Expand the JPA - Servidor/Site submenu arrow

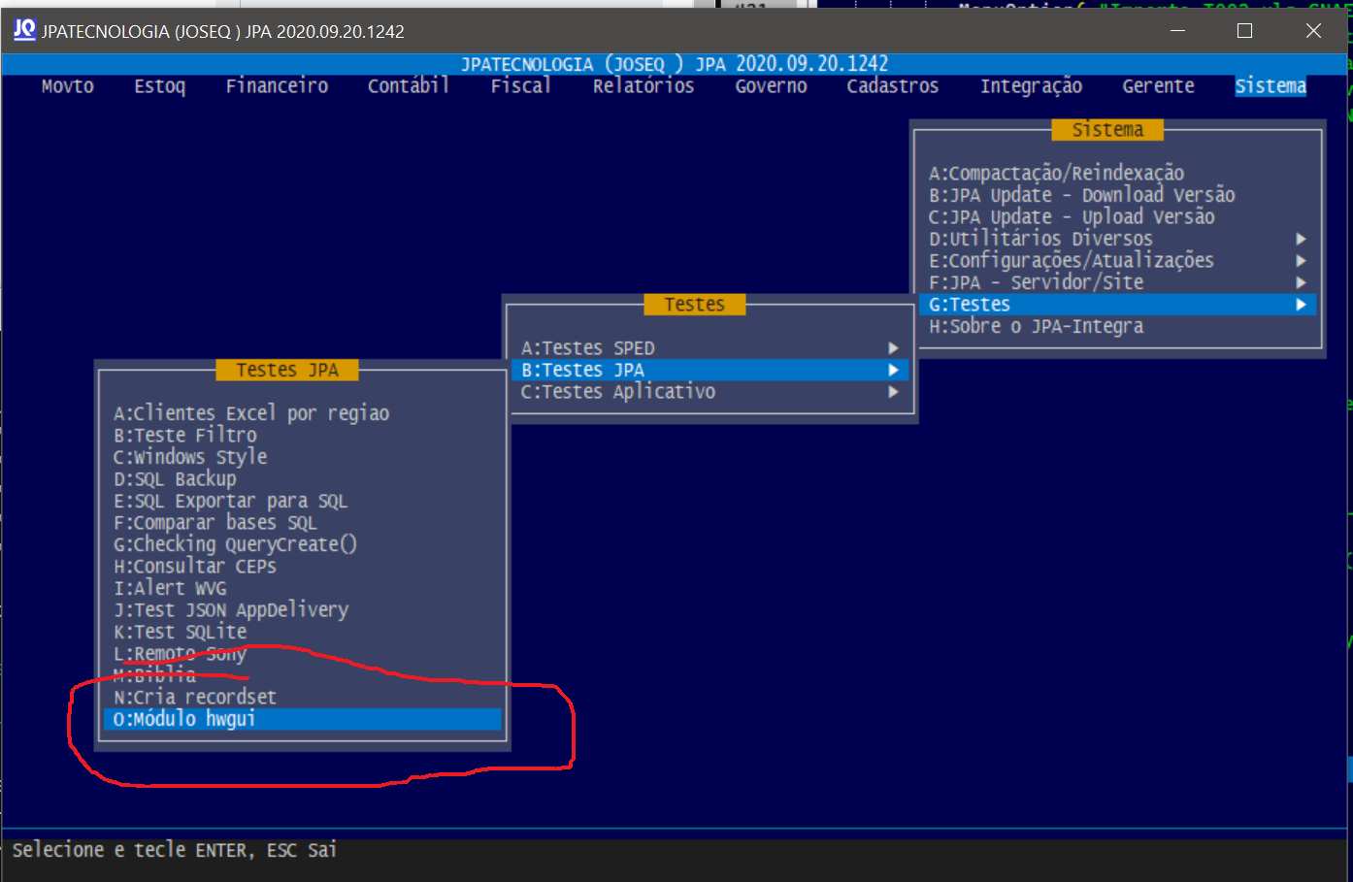[1301, 282]
